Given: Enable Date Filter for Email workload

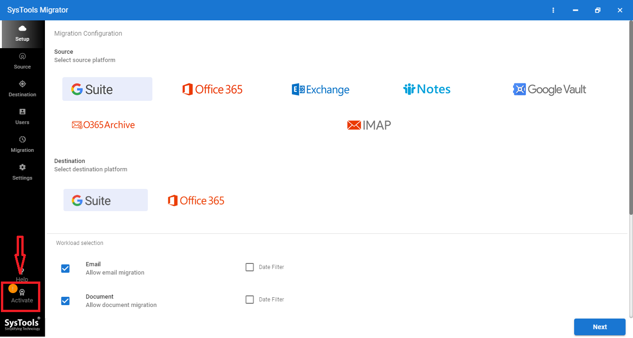Looking at the screenshot, I should pos(249,267).
